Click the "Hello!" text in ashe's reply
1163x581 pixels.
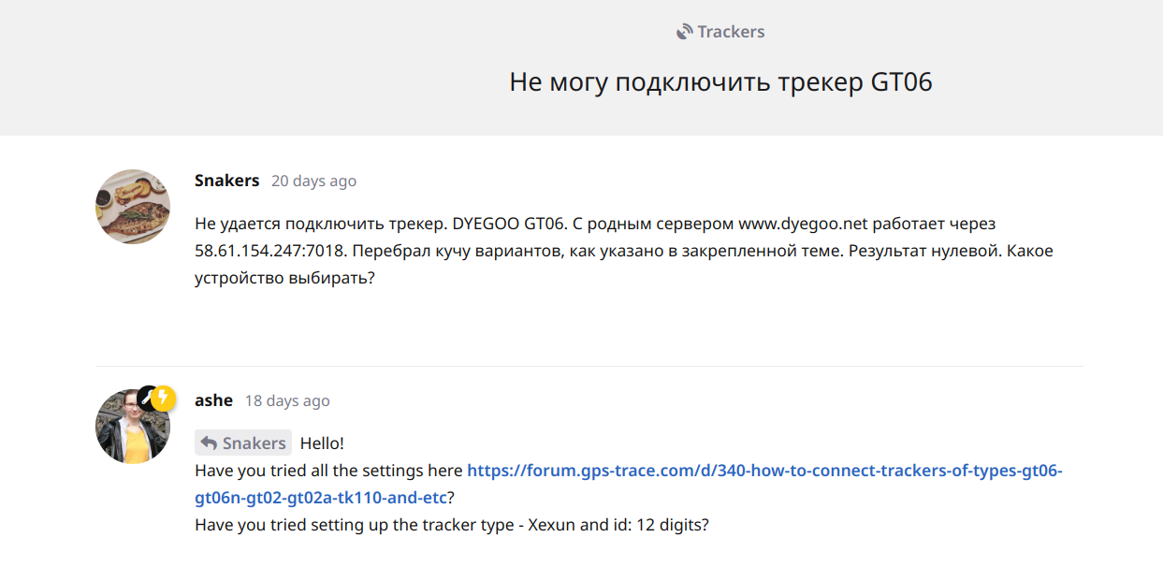322,443
